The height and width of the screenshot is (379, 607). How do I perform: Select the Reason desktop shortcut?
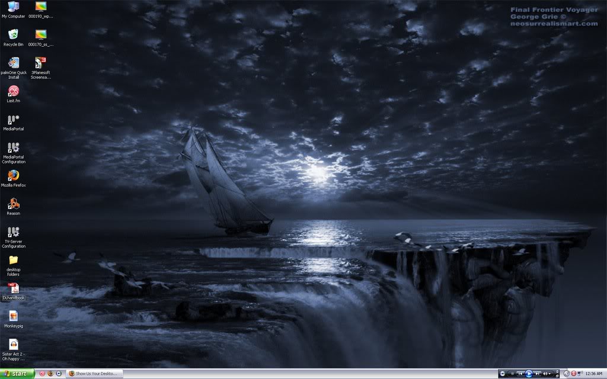click(x=13, y=207)
